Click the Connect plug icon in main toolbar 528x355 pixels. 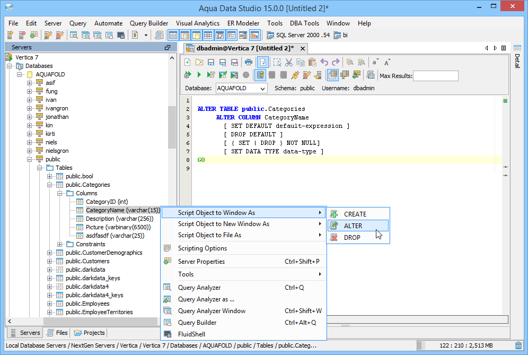point(48,35)
